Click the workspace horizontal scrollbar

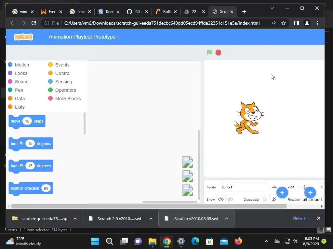[169, 202]
